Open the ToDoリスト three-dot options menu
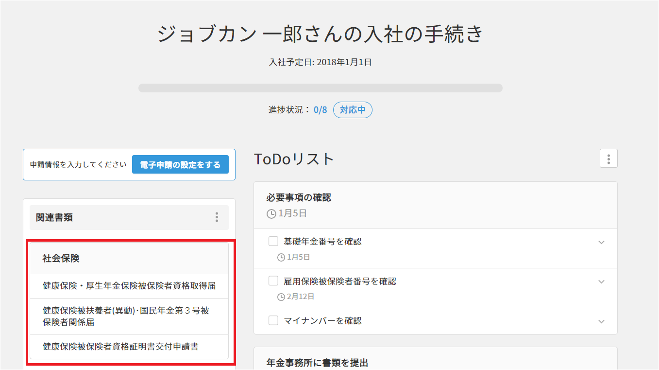Viewport: 659px width, 370px height. point(608,159)
